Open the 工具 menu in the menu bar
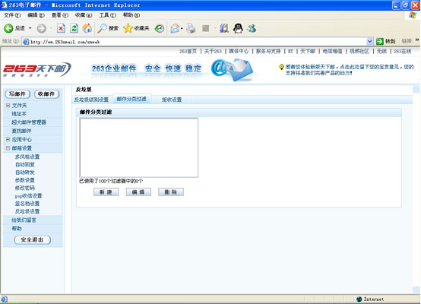Viewport: 421px width, 304px height. 108,15
